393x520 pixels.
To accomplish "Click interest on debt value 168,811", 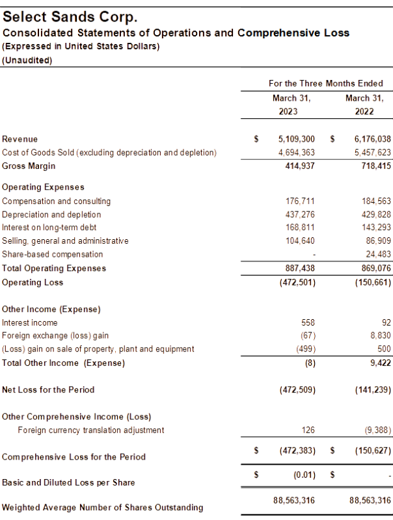I will click(x=300, y=227).
